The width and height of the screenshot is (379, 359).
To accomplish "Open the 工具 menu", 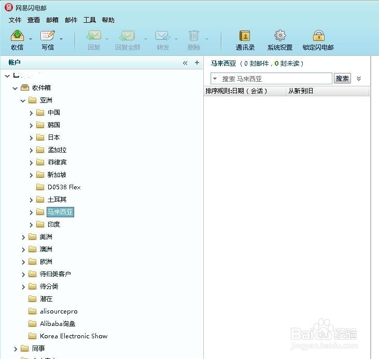I will [x=90, y=20].
